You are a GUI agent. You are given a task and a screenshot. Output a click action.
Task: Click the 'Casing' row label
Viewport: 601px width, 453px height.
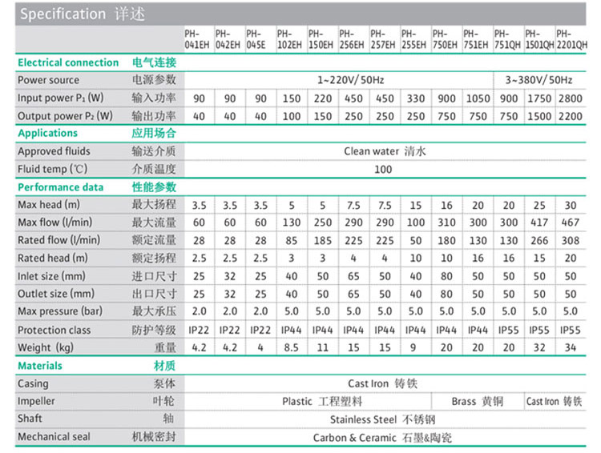coord(33,383)
